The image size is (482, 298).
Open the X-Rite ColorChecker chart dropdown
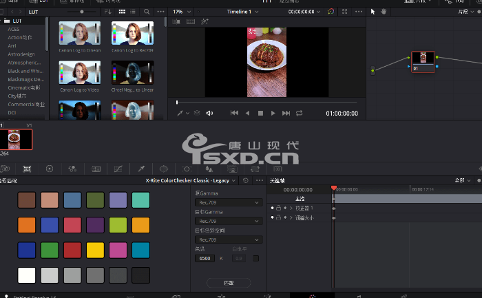click(191, 180)
